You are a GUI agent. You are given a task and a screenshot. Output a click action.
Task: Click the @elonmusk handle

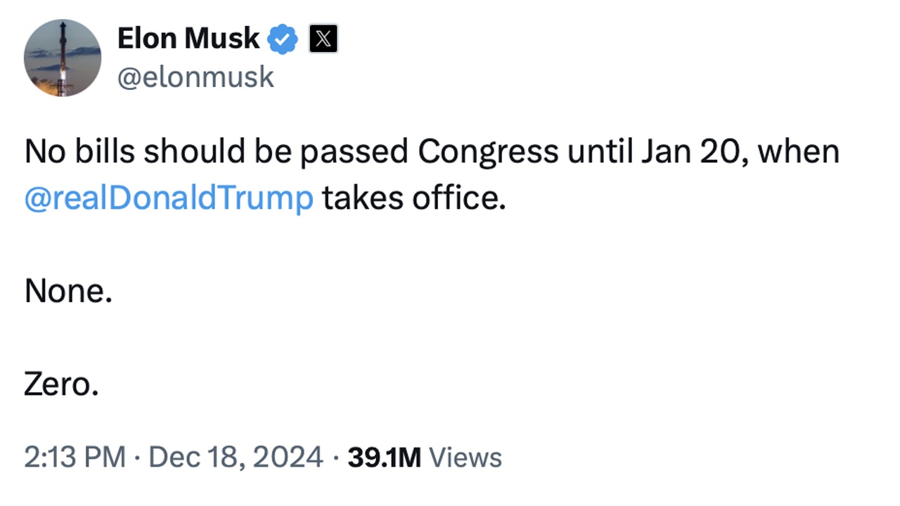point(195,77)
